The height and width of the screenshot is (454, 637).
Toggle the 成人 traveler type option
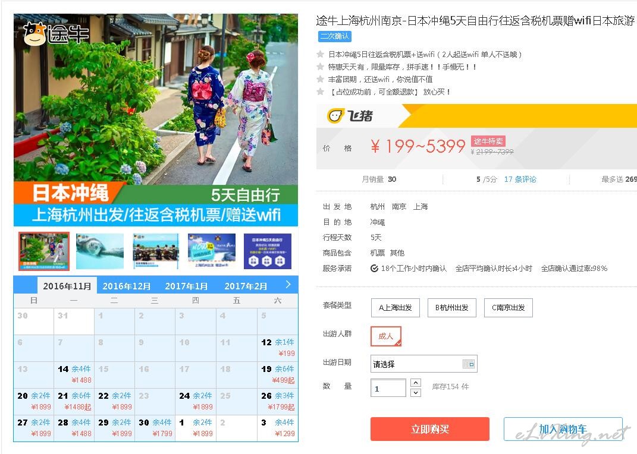tap(386, 336)
